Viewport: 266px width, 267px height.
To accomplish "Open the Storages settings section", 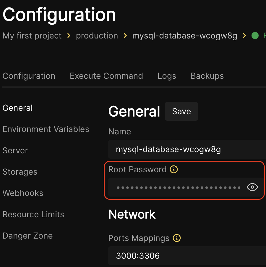I will [20, 172].
